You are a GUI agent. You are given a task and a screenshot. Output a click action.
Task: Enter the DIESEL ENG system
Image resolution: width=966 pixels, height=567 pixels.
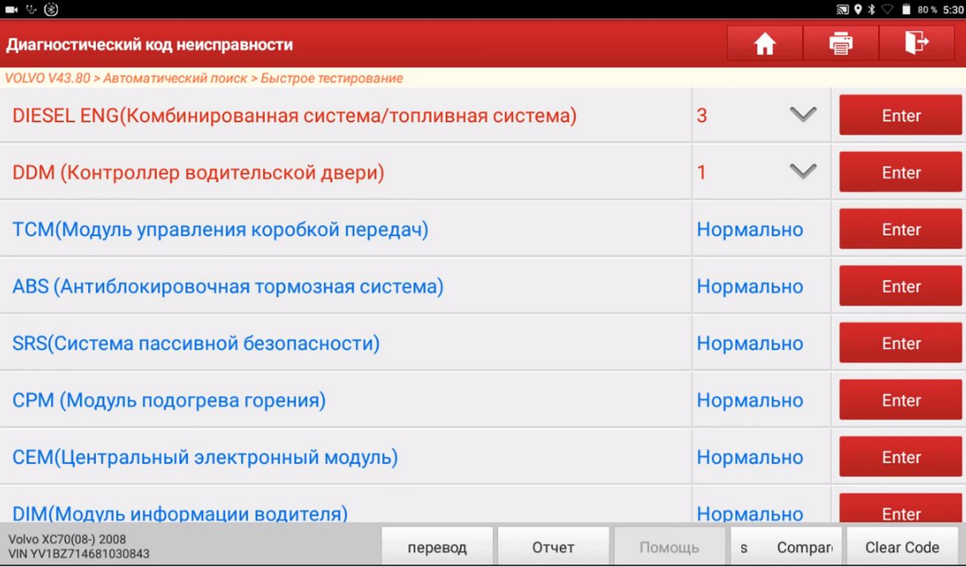pyautogui.click(x=901, y=116)
